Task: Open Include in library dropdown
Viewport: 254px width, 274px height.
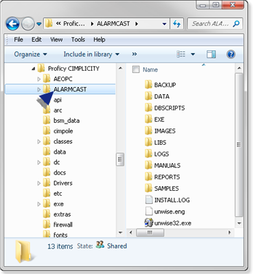Action: 91,54
